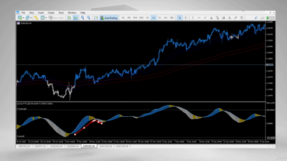Viewport: 287px width, 161px height.
Task: Select the EURUSD,H4 chart tab
Action: click(89, 146)
